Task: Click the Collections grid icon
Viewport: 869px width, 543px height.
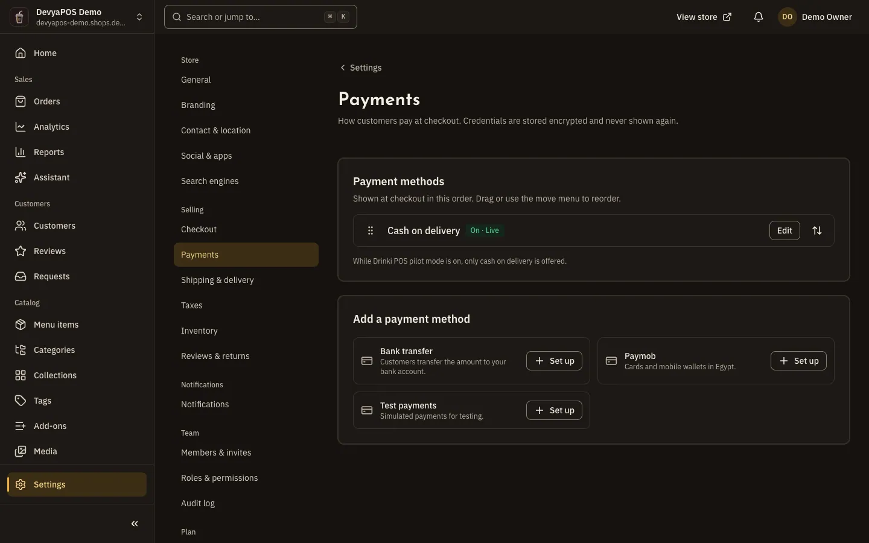Action: pos(21,375)
